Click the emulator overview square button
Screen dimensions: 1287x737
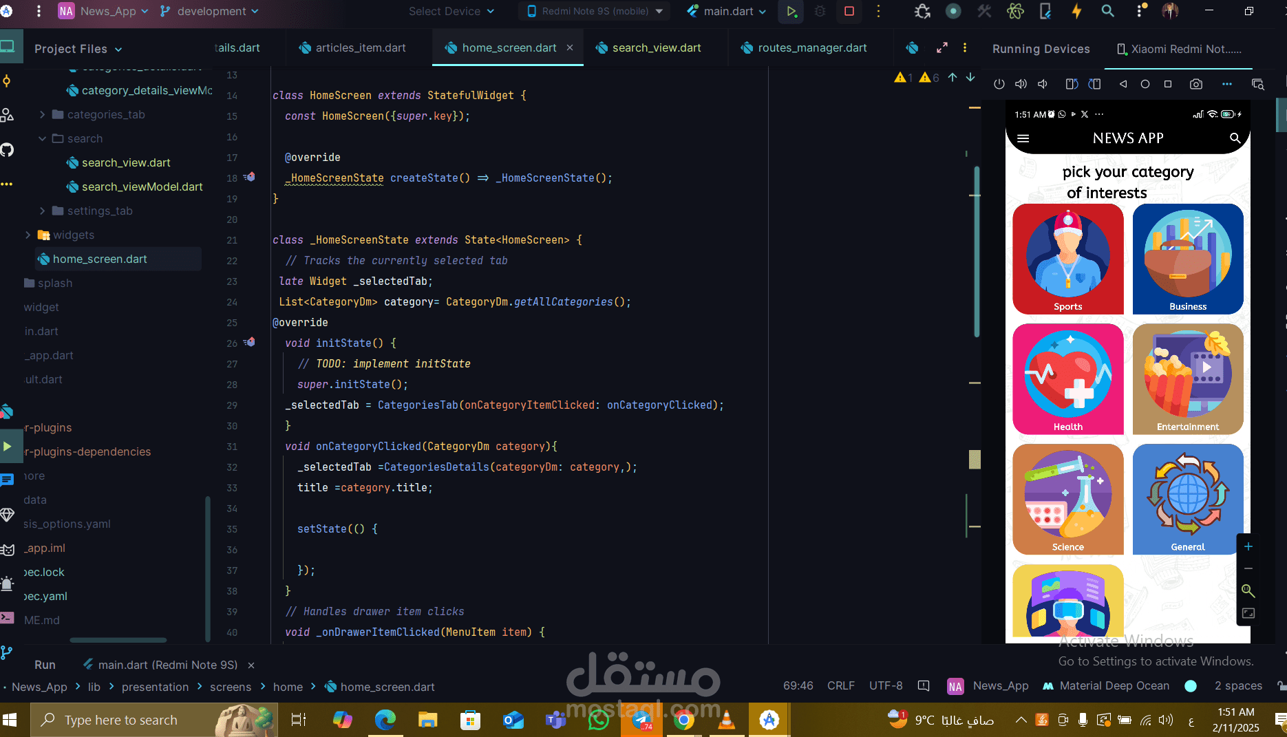pyautogui.click(x=1168, y=84)
